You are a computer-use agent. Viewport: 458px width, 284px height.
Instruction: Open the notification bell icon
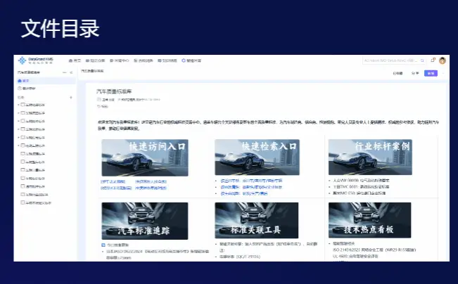[433, 60]
